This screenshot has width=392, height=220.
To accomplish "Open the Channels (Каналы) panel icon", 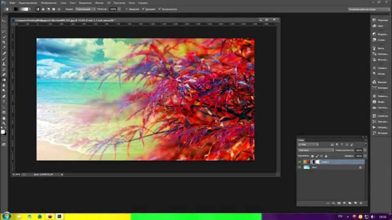I will click(374, 82).
